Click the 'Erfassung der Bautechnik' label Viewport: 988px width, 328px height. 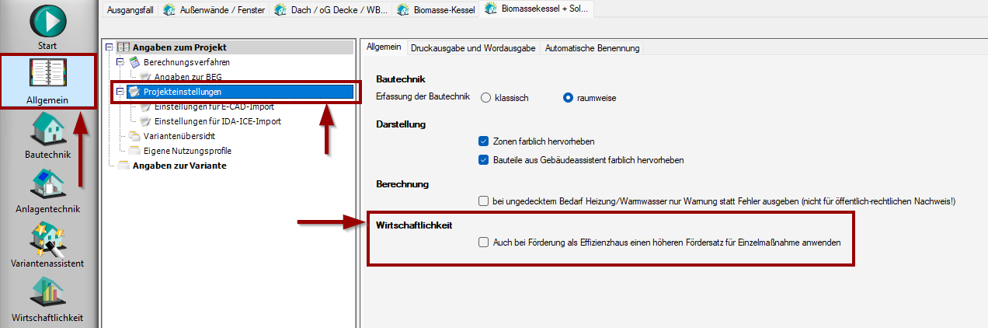(x=423, y=98)
